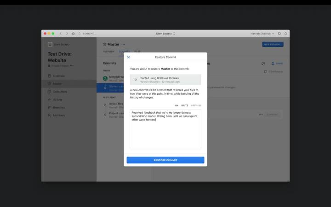The width and height of the screenshot is (331, 207).
Task: Select Master in the sidebar
Action: click(69, 84)
